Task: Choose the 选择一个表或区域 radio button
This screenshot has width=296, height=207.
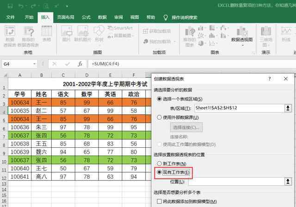Action: (160, 99)
